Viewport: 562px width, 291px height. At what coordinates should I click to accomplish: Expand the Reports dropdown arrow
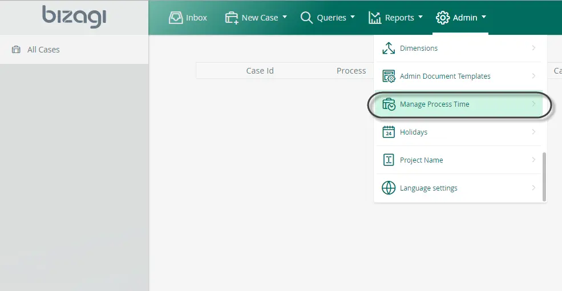pyautogui.click(x=421, y=17)
